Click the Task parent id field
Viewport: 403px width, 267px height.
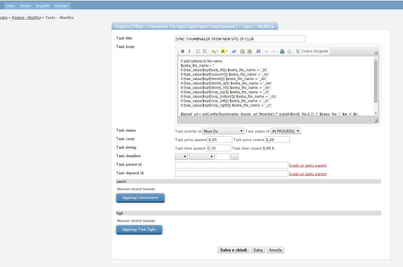click(231, 165)
